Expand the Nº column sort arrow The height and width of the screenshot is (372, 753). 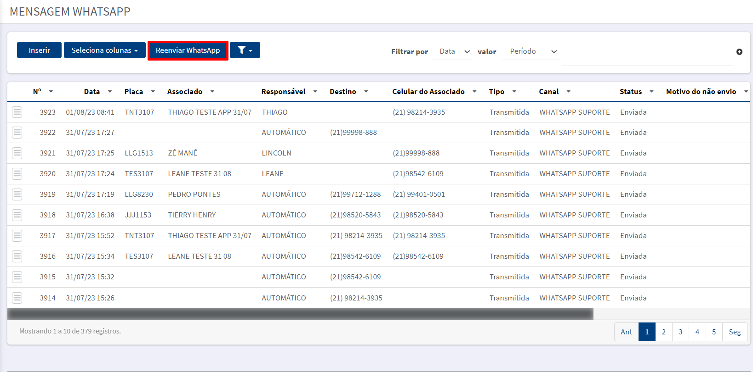51,92
